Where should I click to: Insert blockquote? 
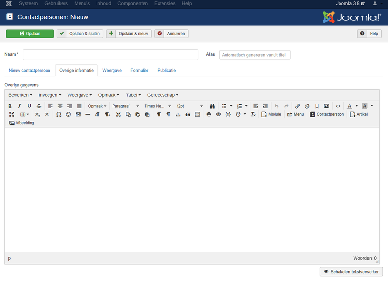pyautogui.click(x=188, y=114)
